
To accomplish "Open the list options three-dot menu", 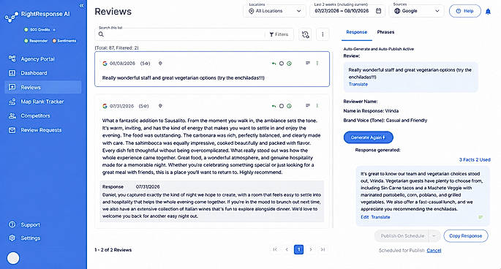I will [x=323, y=34].
